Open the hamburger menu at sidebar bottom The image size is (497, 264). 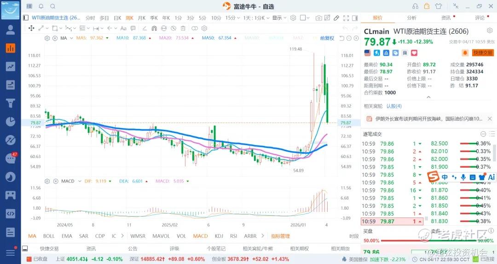(x=11, y=252)
